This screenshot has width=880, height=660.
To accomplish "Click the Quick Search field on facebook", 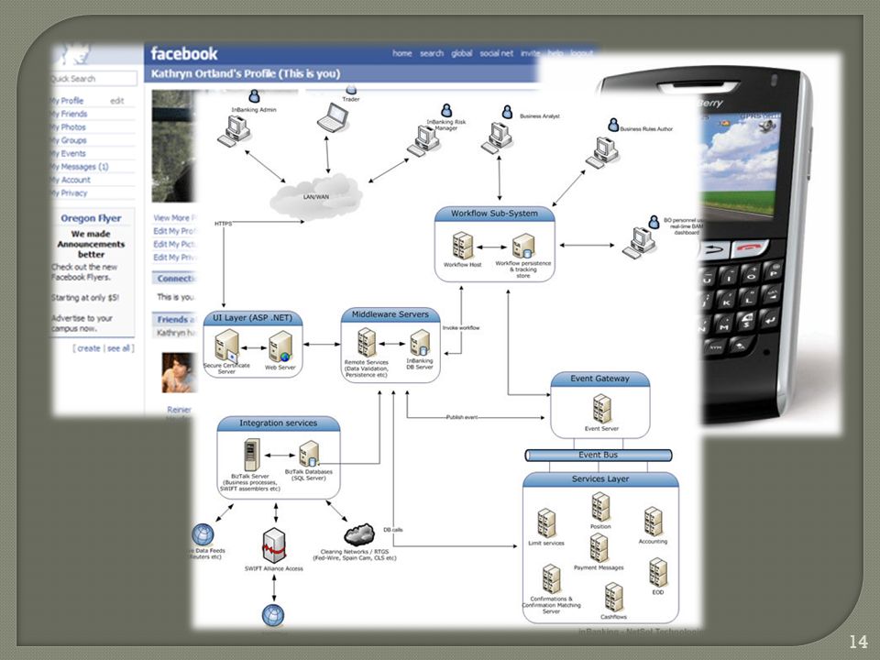I will [93, 79].
